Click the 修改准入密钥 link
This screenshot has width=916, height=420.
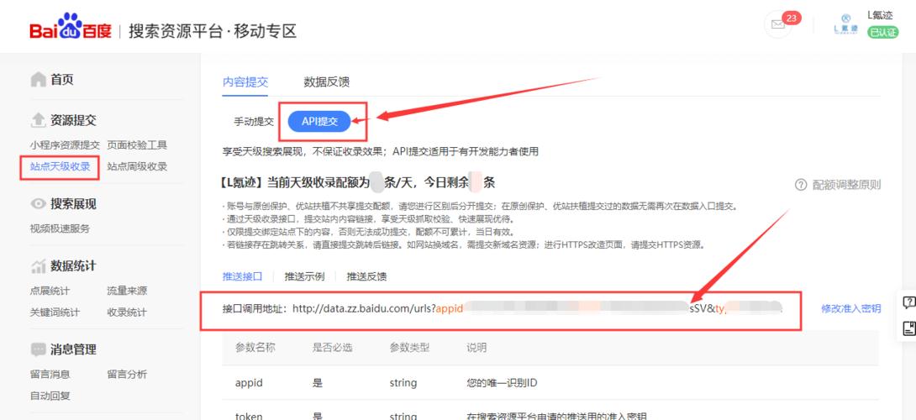pos(850,308)
